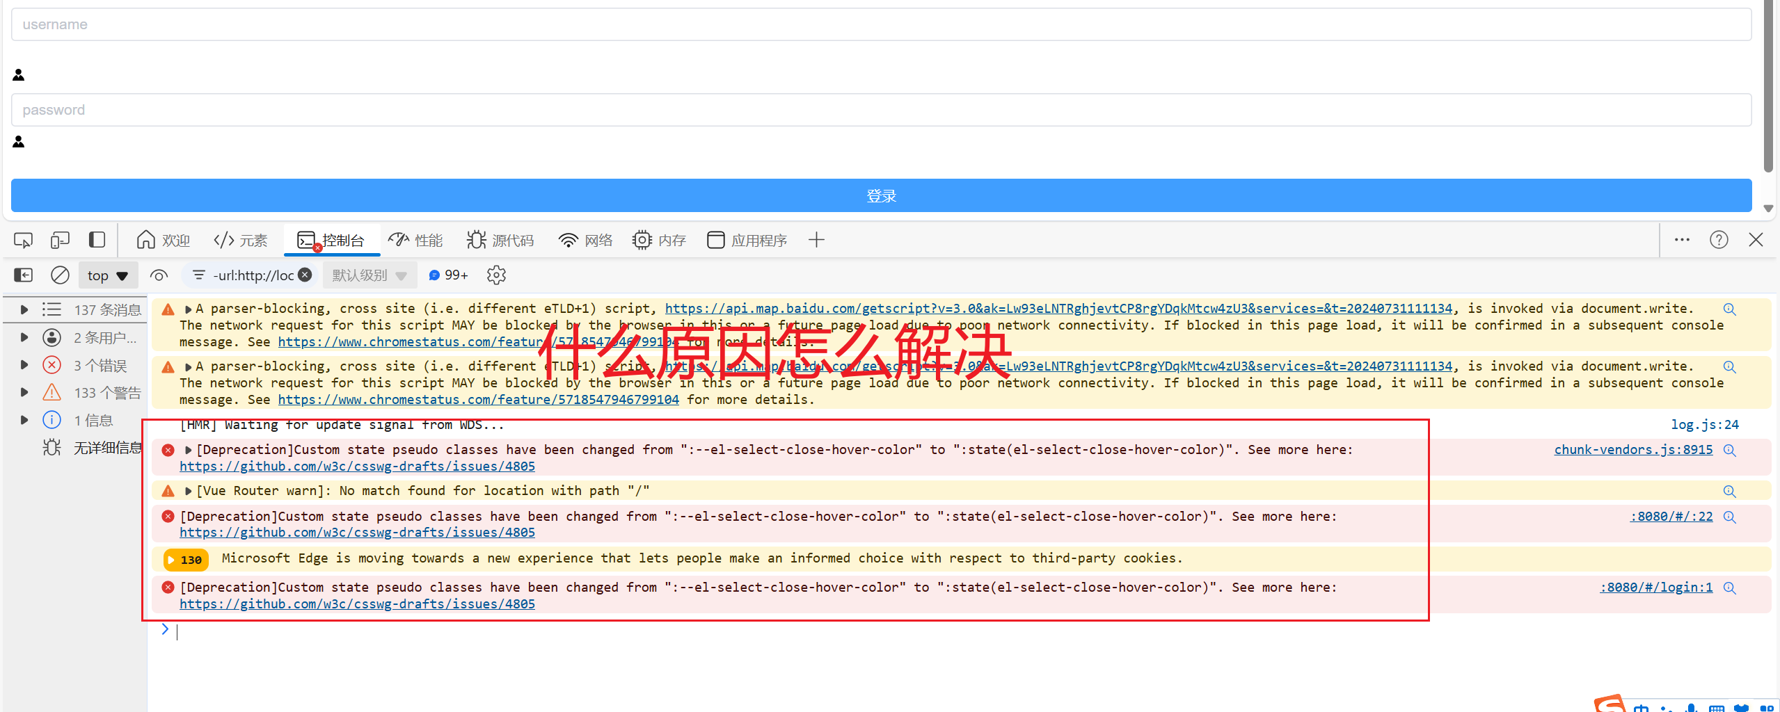1780x712 pixels.
Task: Click the console prompt input line
Action: pyautogui.click(x=960, y=631)
